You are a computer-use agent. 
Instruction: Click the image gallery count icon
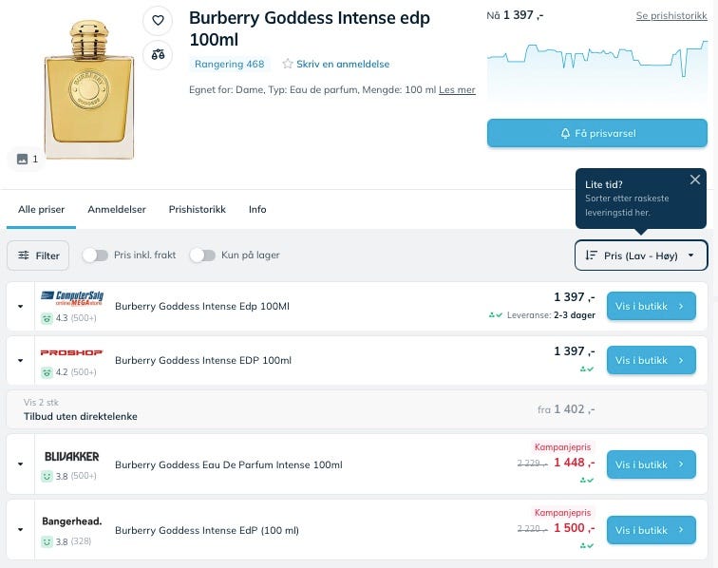[x=23, y=159]
